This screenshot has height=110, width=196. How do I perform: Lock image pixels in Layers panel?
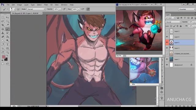coord(174,26)
